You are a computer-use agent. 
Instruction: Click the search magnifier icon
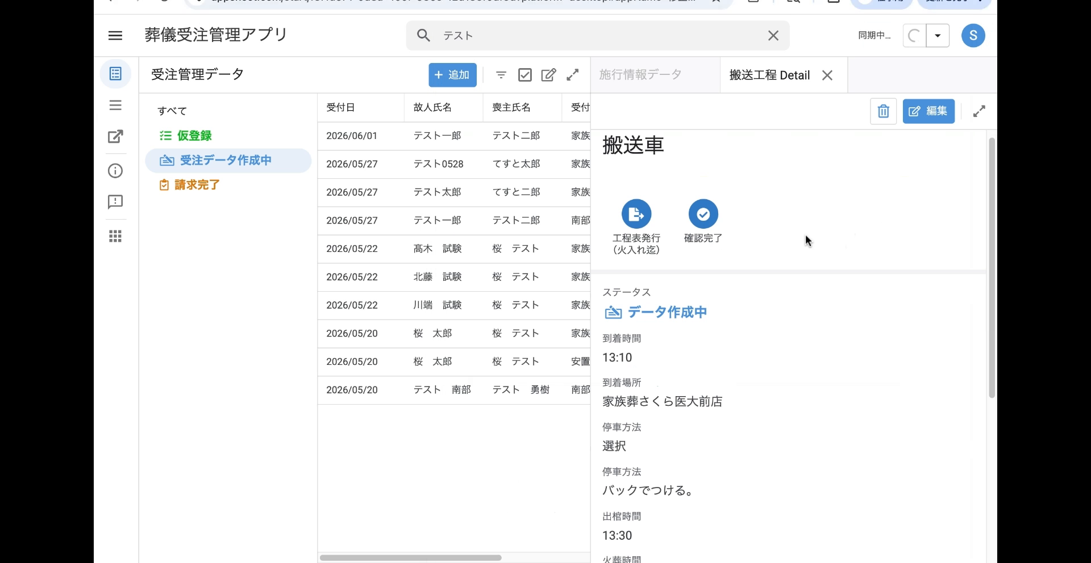[x=423, y=35]
